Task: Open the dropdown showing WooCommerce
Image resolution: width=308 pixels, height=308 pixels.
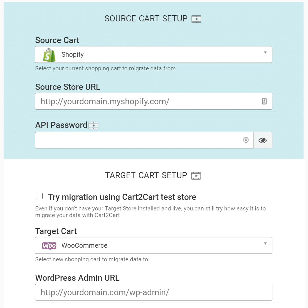Action: pyautogui.click(x=154, y=245)
